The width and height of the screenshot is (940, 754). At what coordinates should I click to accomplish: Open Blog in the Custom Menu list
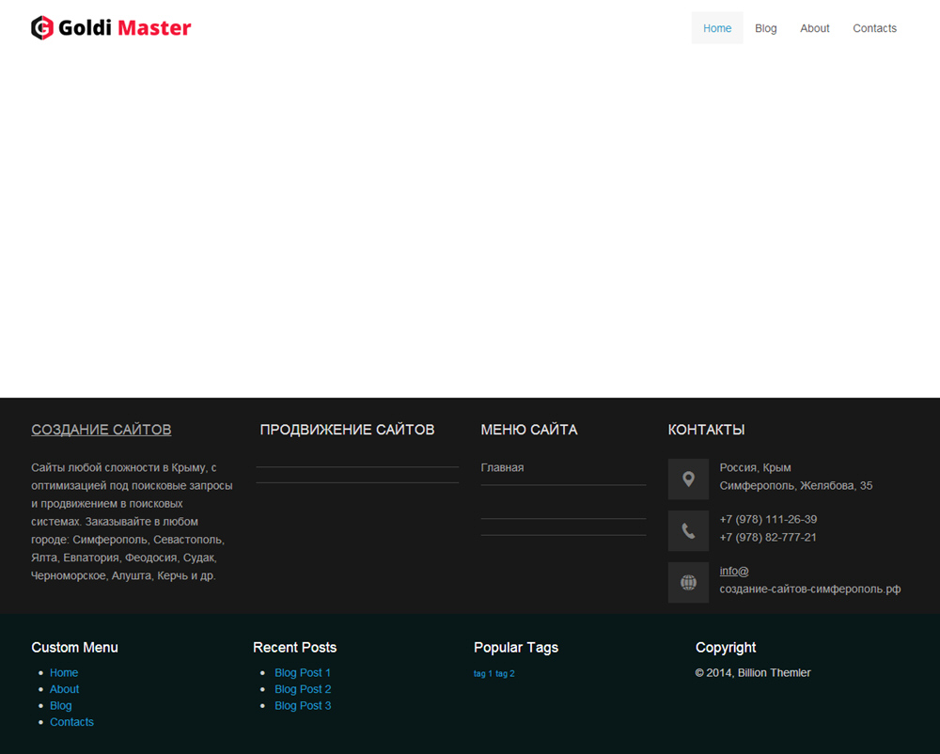pos(60,705)
